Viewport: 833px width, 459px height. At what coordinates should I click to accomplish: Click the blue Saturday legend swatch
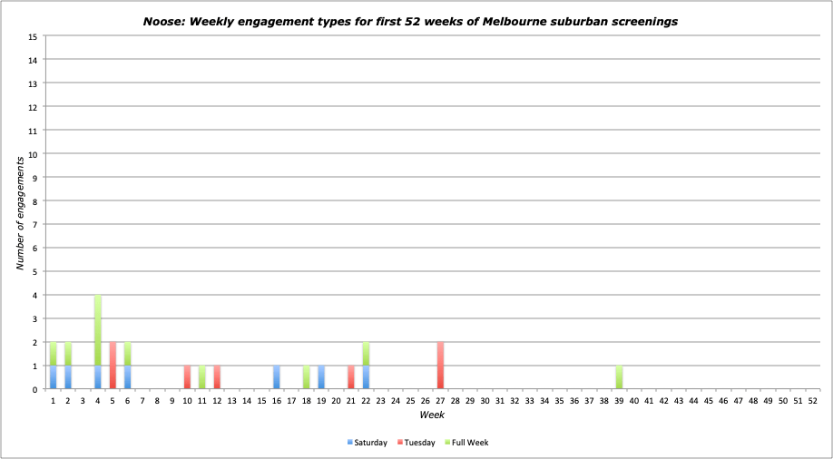coord(349,443)
